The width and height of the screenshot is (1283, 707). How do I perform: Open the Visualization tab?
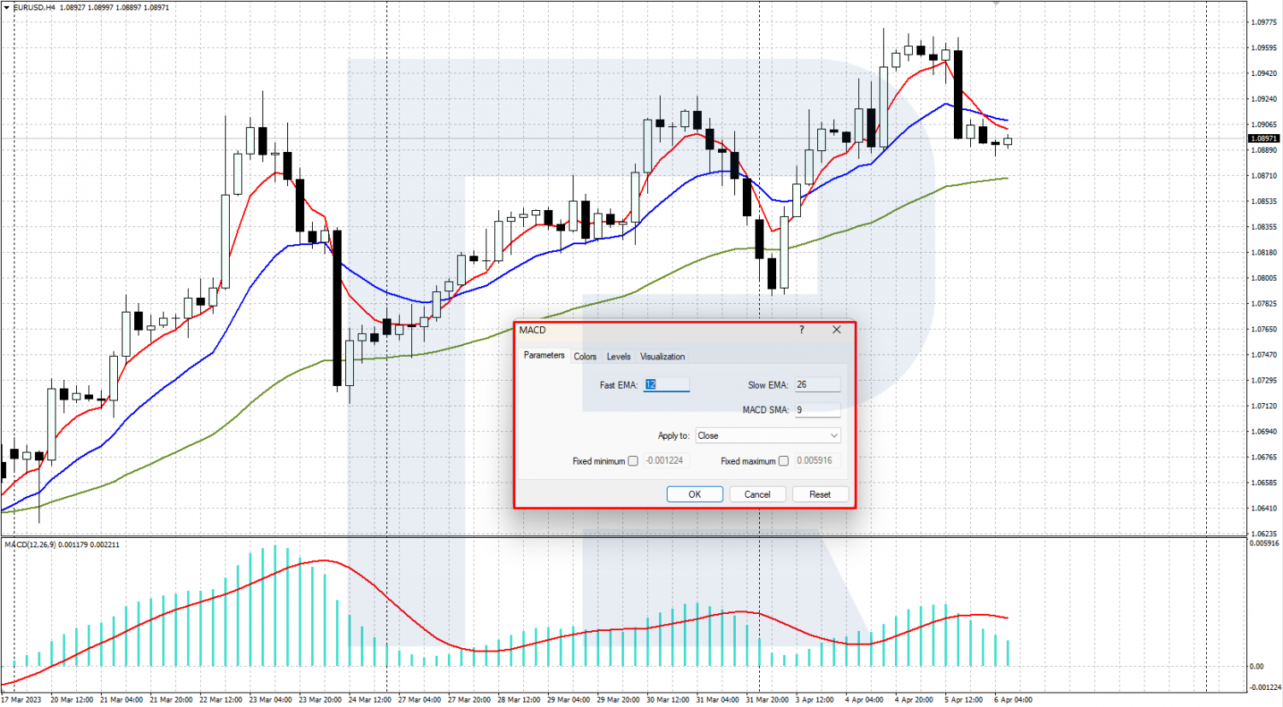pos(662,357)
